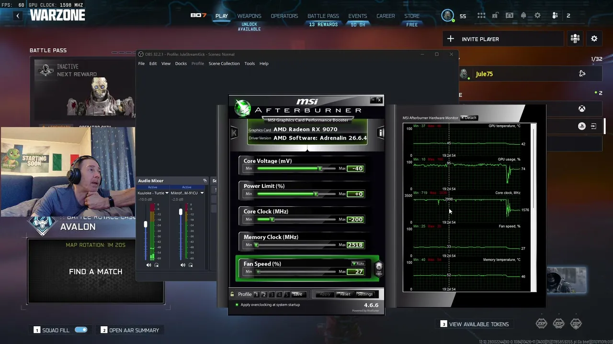Click the Xbox platform icon in friends list
The height and width of the screenshot is (344, 613).
(x=582, y=109)
